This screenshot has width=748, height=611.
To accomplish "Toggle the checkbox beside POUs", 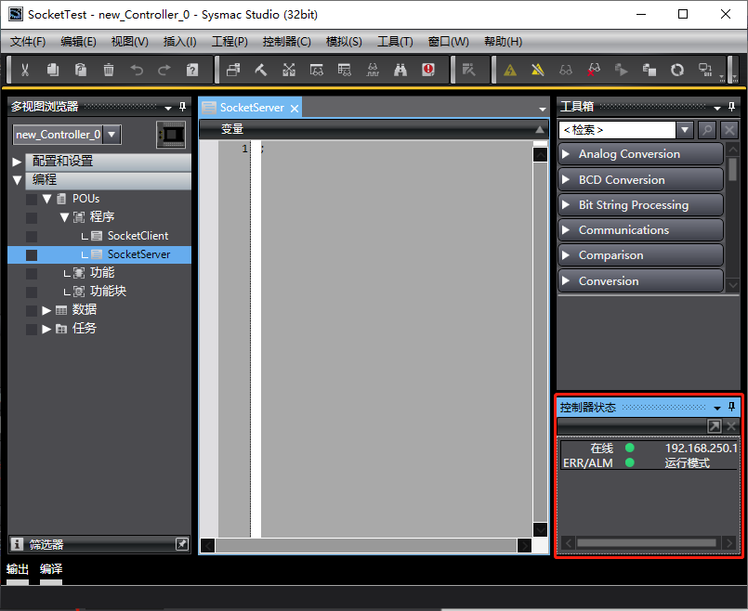I will pos(32,200).
